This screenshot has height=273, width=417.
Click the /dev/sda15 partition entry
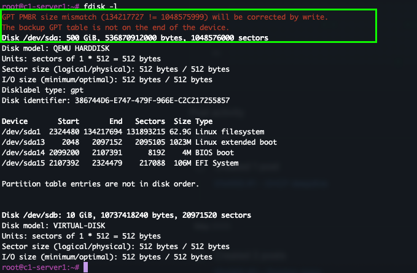click(23, 163)
